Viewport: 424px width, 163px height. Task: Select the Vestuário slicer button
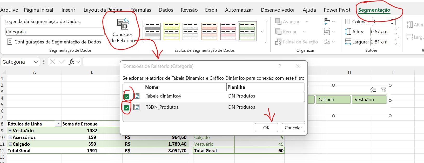(x=369, y=100)
